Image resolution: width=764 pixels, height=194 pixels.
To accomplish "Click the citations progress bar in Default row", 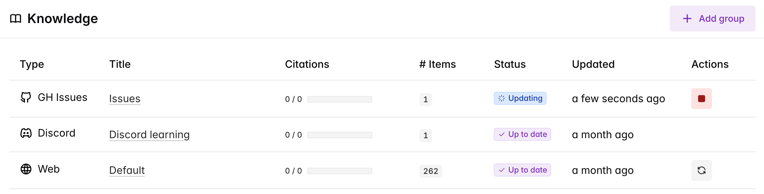I will [339, 171].
